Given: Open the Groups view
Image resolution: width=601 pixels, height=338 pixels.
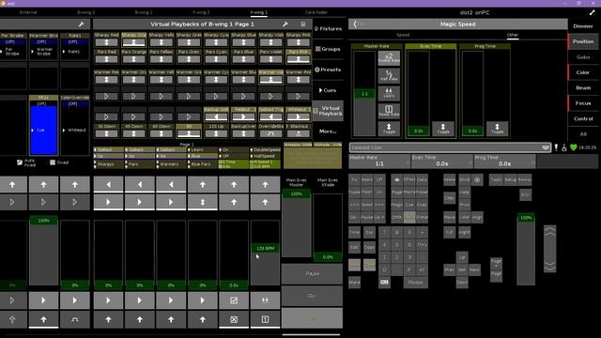Looking at the screenshot, I should (x=328, y=49).
